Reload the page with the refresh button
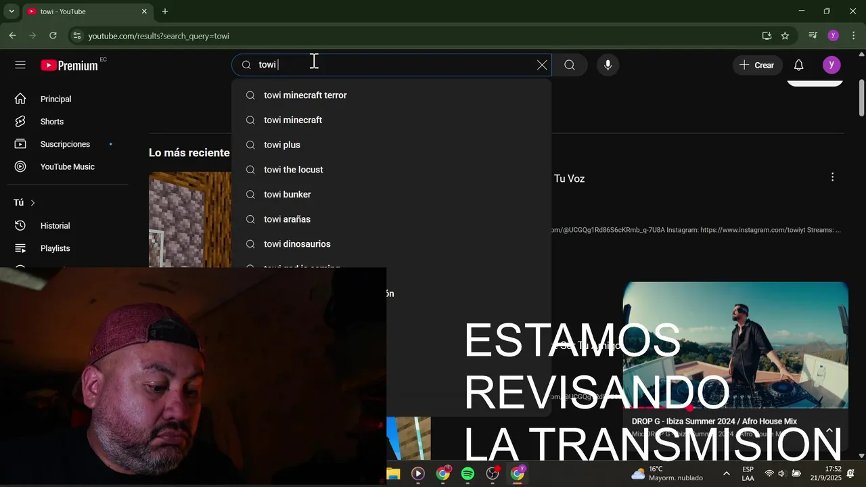 pyautogui.click(x=53, y=36)
